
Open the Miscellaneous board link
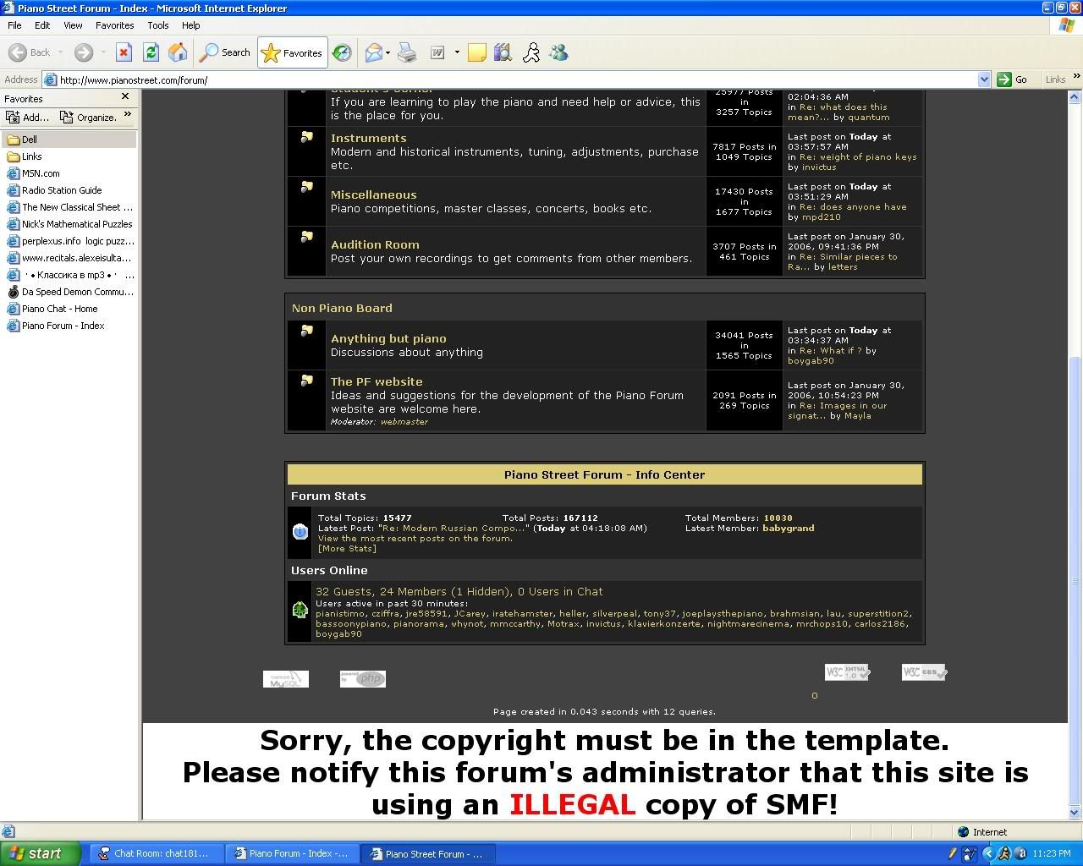click(x=373, y=195)
